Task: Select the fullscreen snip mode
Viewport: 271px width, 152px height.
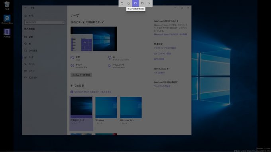Action: (142, 3)
